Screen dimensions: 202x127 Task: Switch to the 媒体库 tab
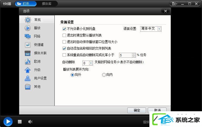click(x=47, y=4)
